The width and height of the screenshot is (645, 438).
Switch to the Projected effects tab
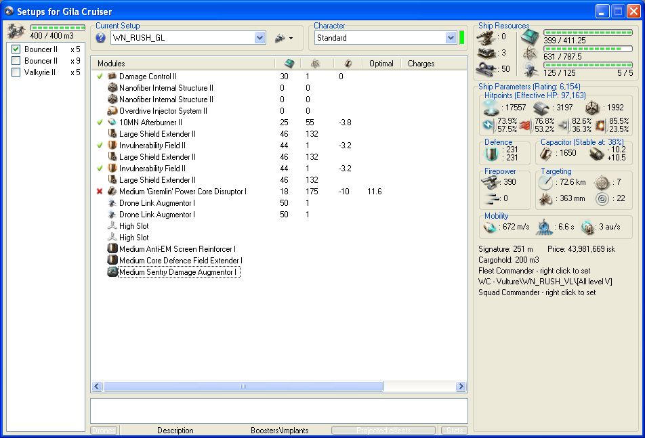coord(383,430)
